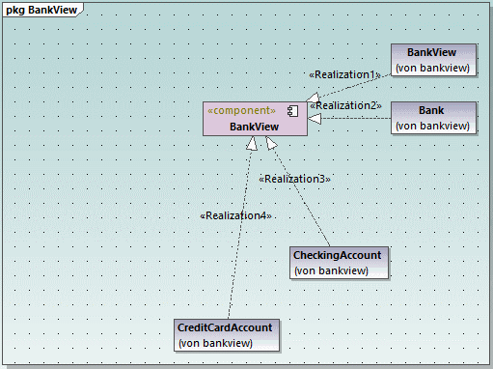Click the Realization2 label
The width and height of the screenshot is (493, 369).
345,105
